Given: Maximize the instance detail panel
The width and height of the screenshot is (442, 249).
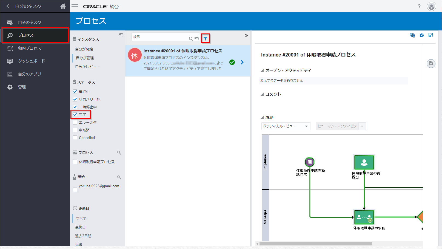Looking at the screenshot, I should point(430,35).
